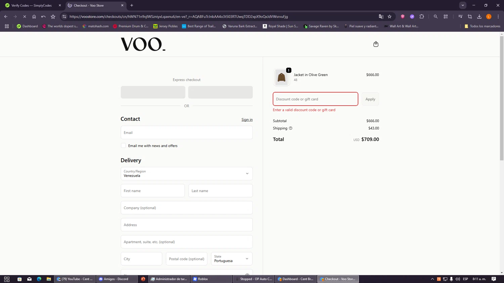The image size is (504, 283).
Task: Select the Checkout - Voo Store tab
Action: (95, 5)
